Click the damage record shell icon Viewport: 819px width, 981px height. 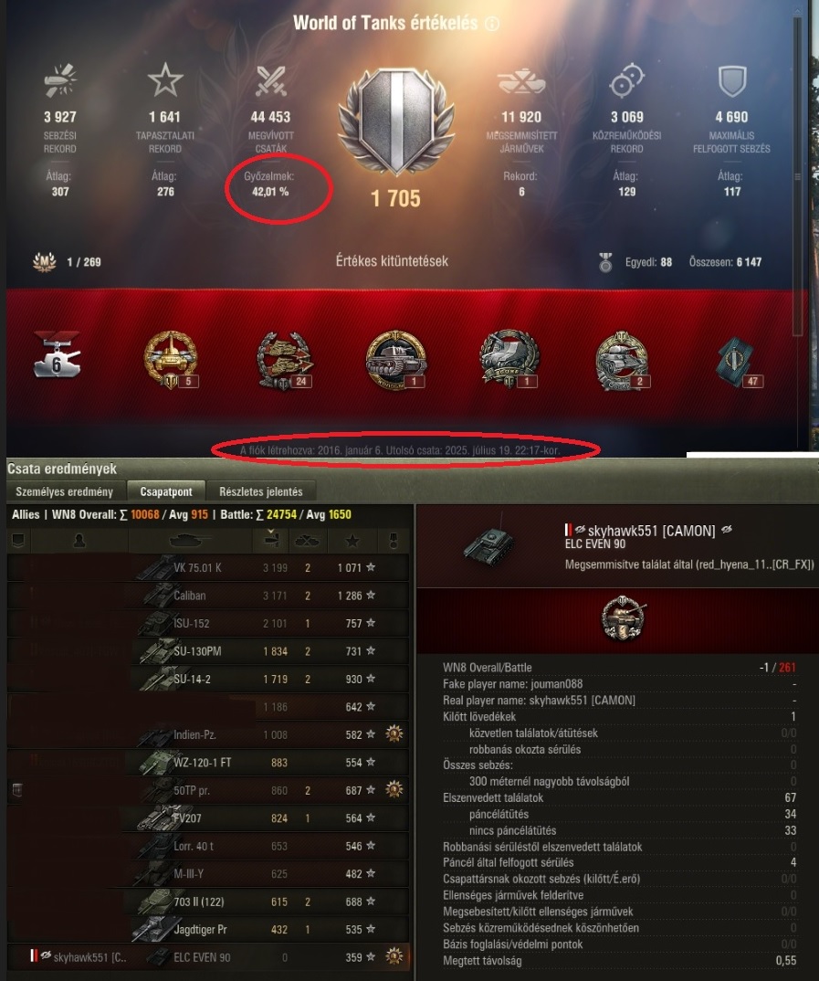(60, 80)
